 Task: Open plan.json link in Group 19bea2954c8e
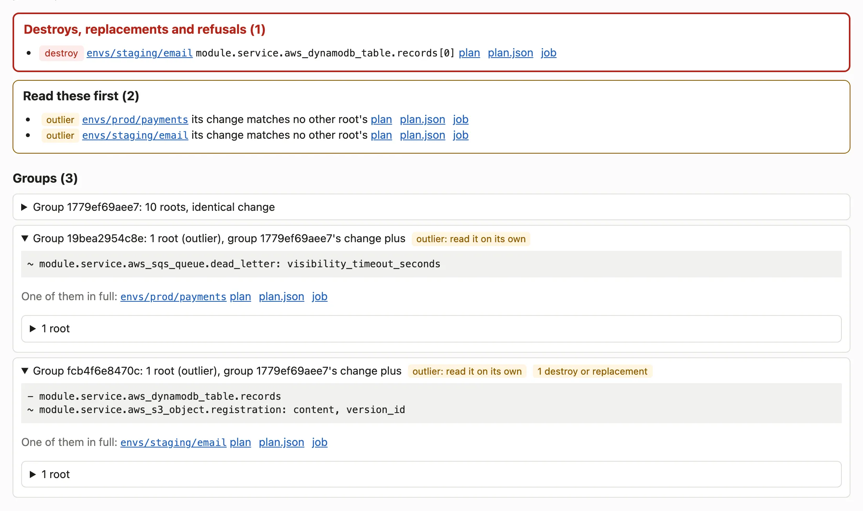[281, 297]
